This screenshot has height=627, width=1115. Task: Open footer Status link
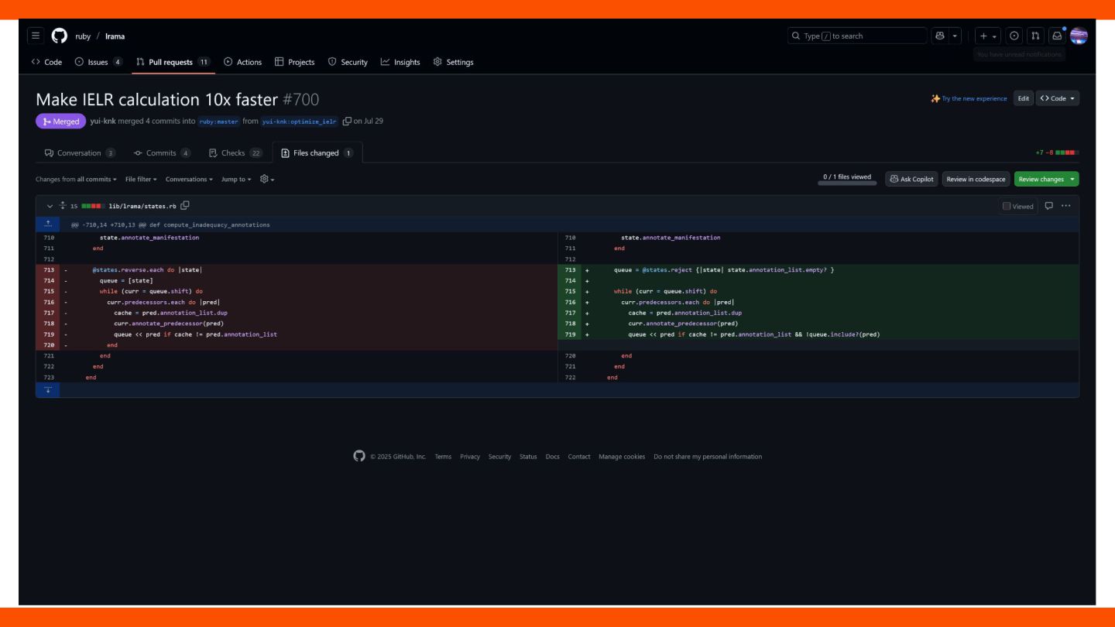(528, 457)
